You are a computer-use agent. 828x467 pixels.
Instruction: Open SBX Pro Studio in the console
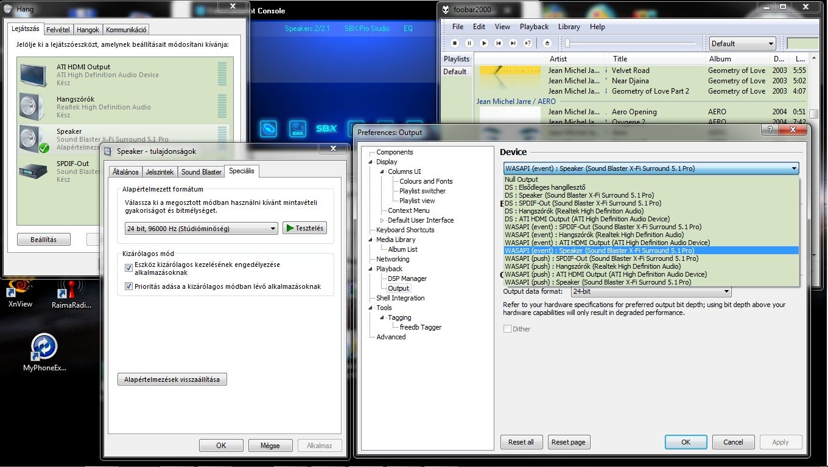tap(367, 29)
